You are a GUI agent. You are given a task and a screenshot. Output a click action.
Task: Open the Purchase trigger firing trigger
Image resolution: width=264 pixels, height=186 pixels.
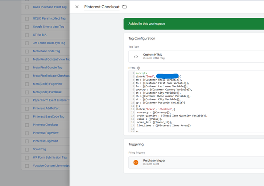(154, 161)
